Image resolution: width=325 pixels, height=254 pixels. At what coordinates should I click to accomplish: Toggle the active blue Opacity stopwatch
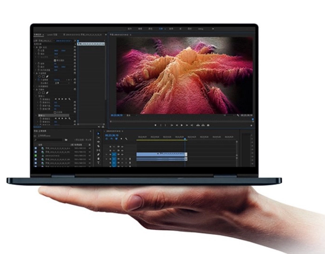(x=39, y=80)
